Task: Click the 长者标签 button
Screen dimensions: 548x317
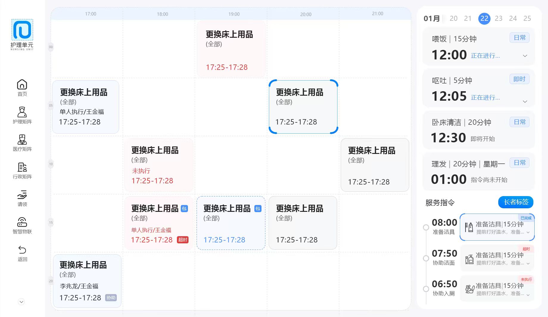Action: (516, 202)
